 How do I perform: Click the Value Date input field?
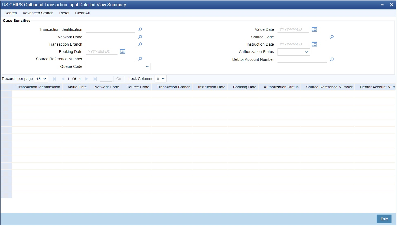293,29
